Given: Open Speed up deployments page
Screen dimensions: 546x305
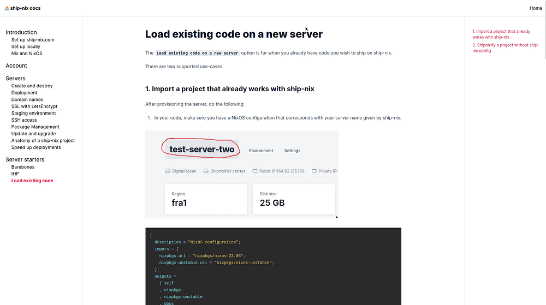Looking at the screenshot, I should tap(36, 147).
